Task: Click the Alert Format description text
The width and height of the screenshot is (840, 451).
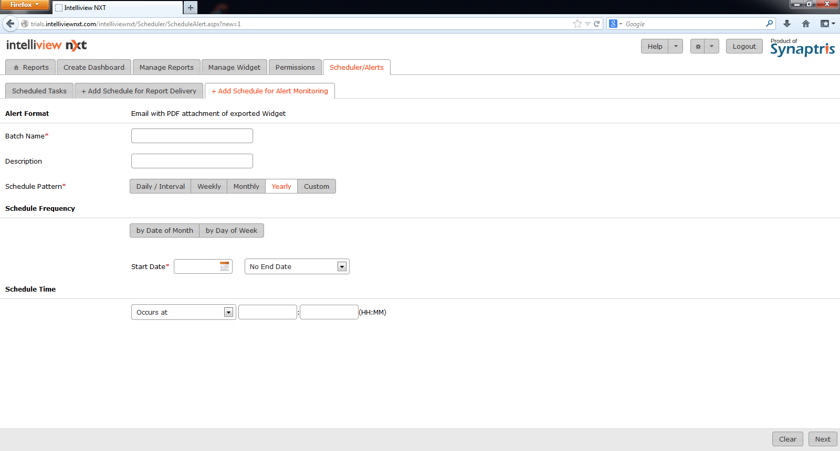Action: tap(208, 113)
